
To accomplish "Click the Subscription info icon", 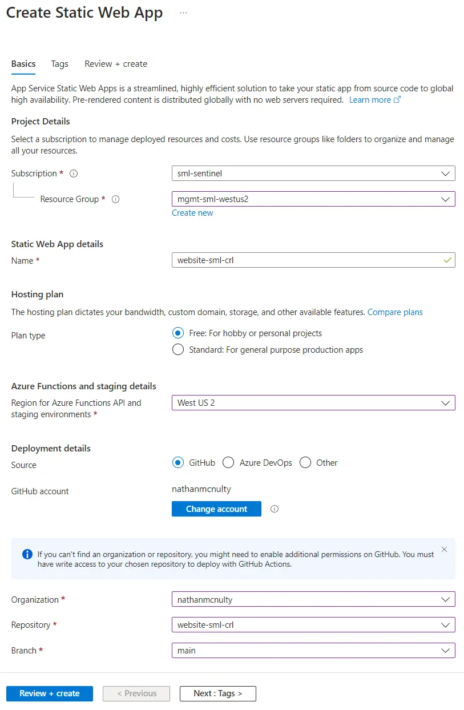I will click(x=74, y=174).
